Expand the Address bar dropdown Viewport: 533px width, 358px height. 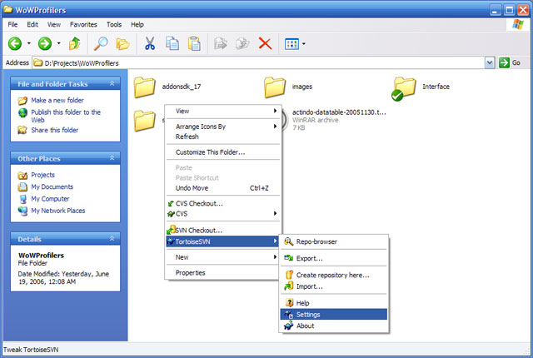point(490,62)
